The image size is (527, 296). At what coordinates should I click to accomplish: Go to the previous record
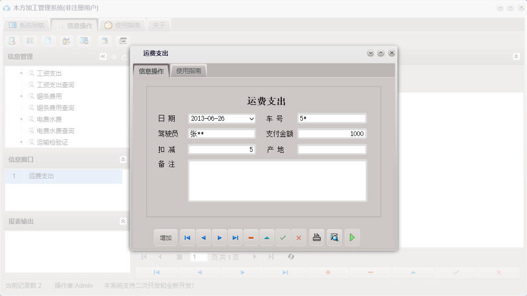click(x=203, y=237)
